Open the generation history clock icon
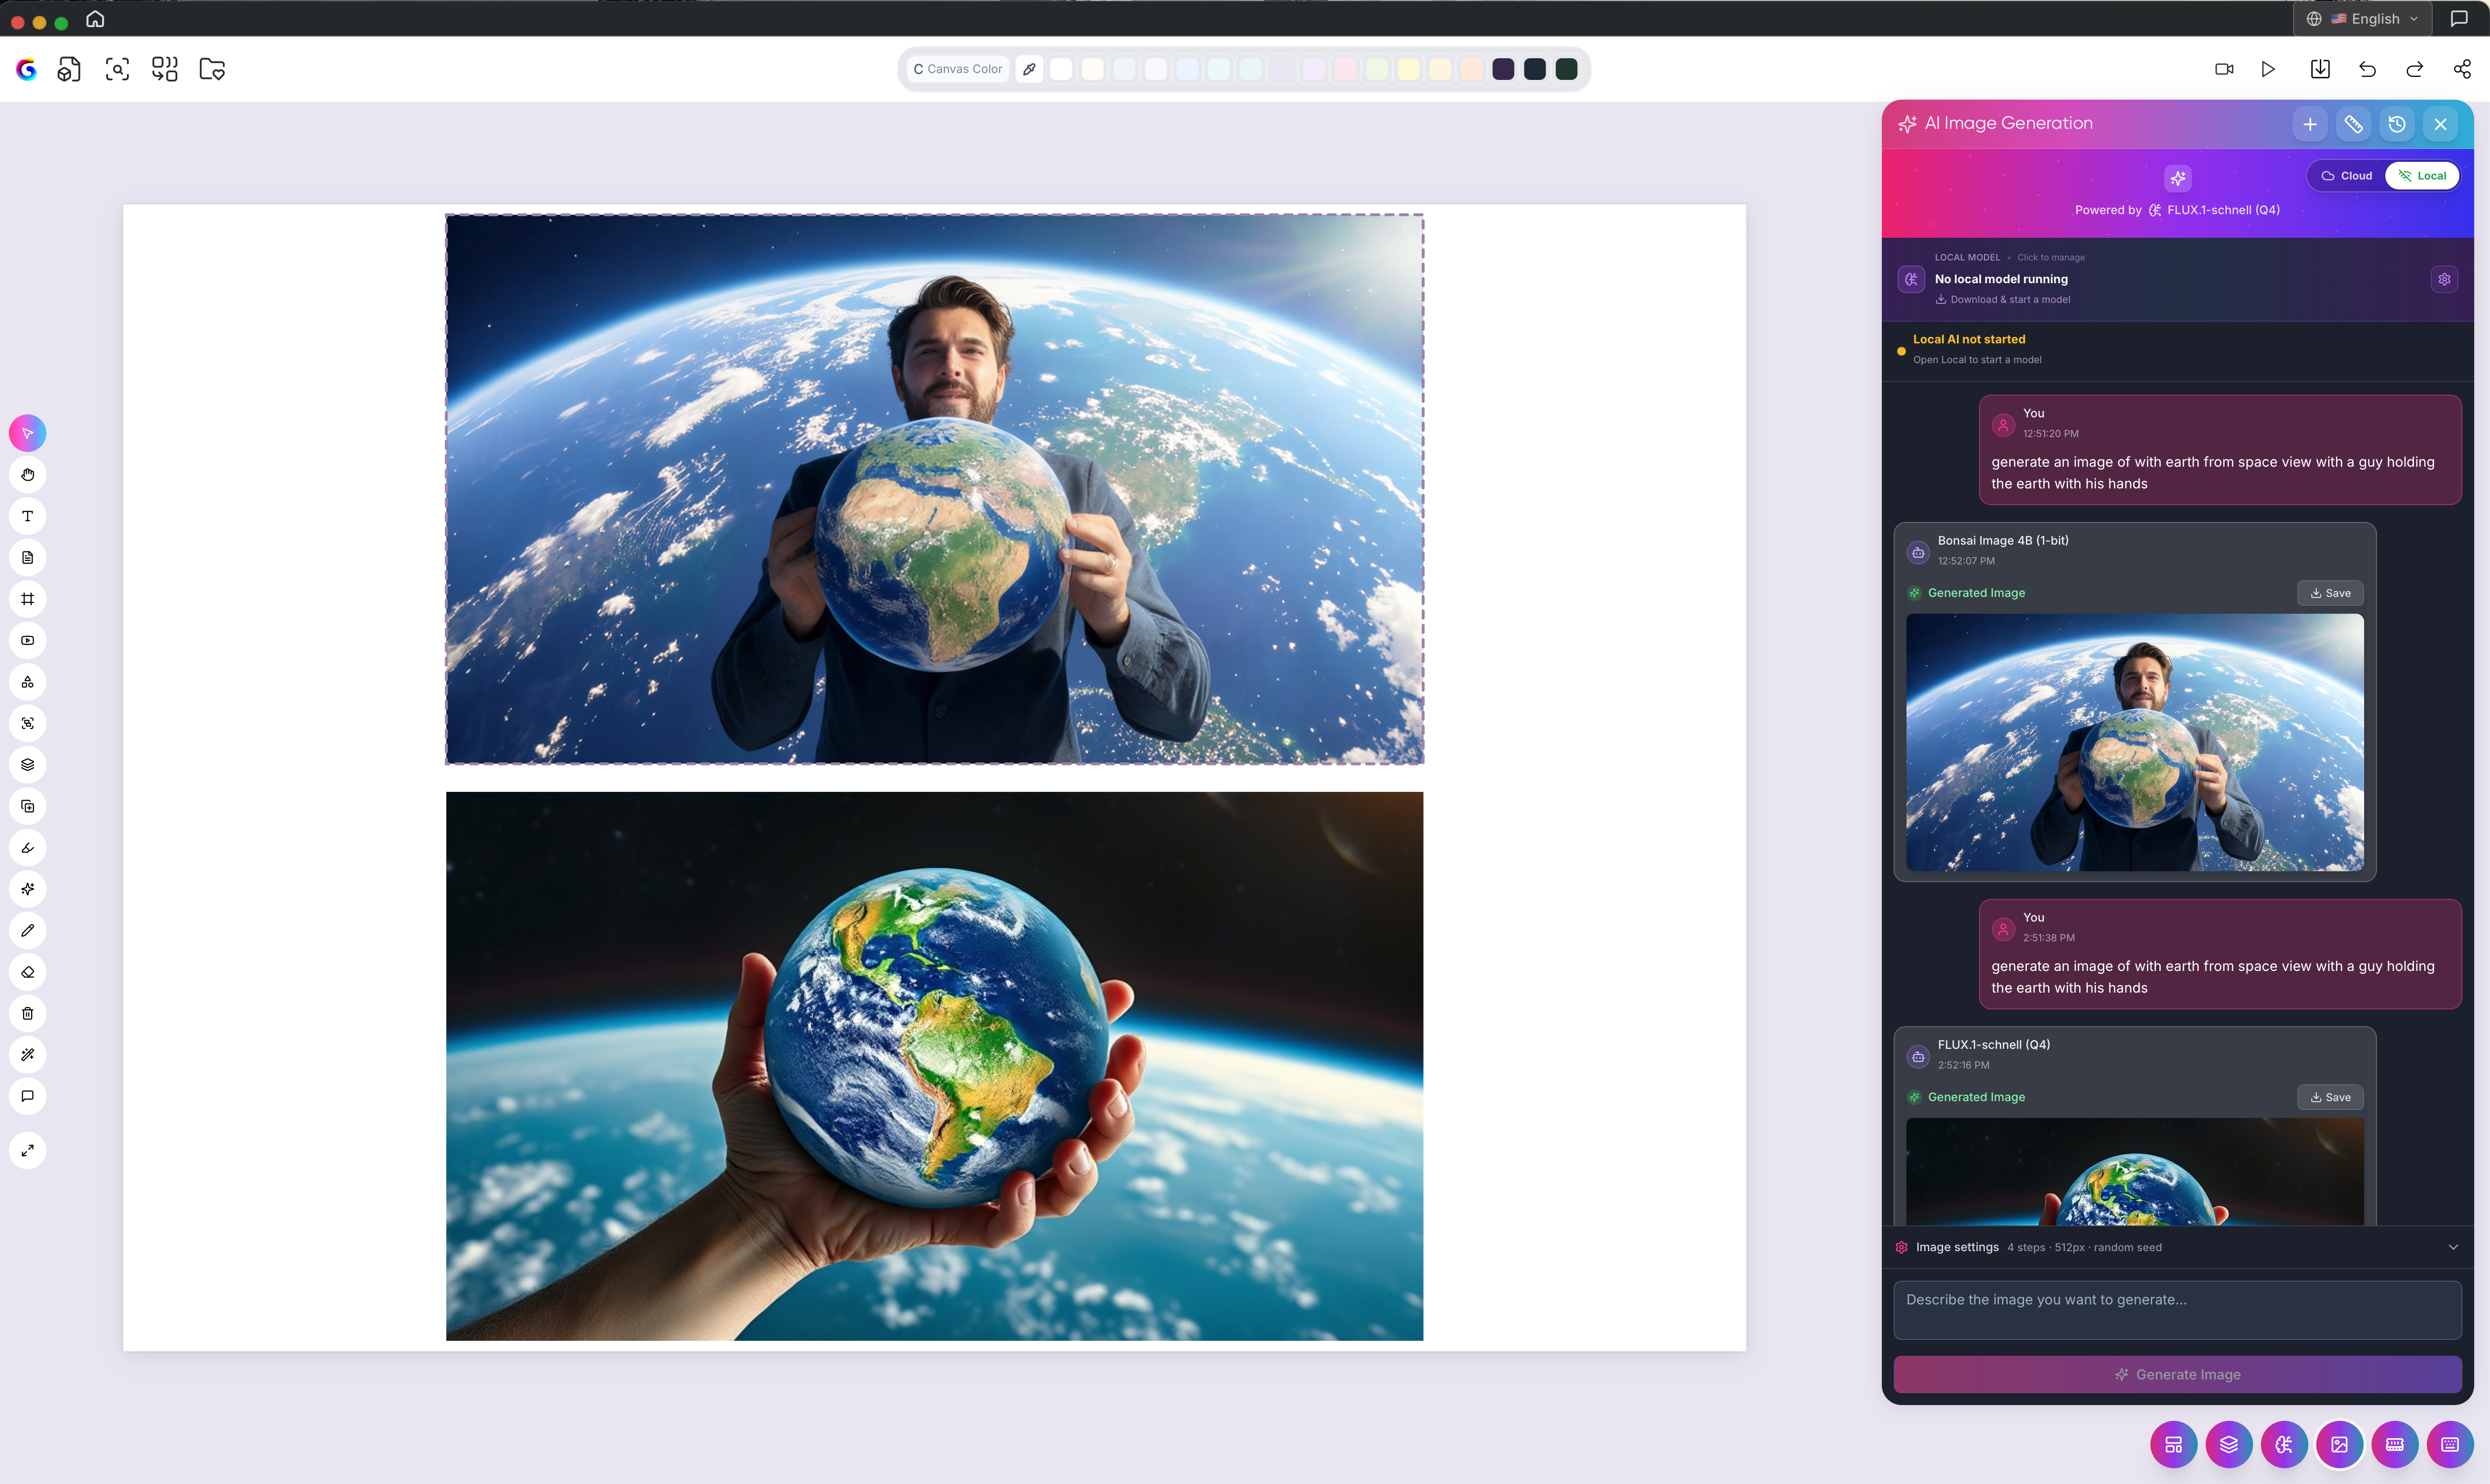Screen dimensions: 2490x1484 click(2398, 124)
